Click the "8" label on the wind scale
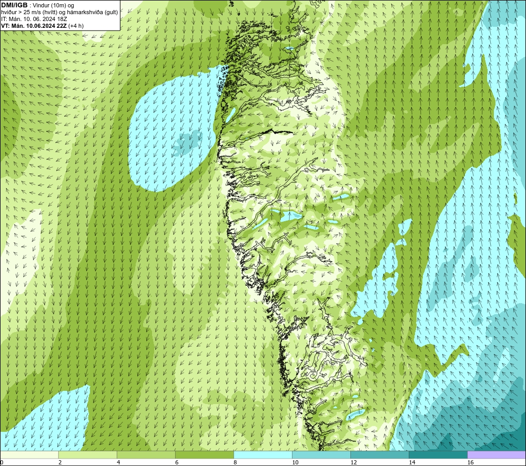 tap(235, 463)
